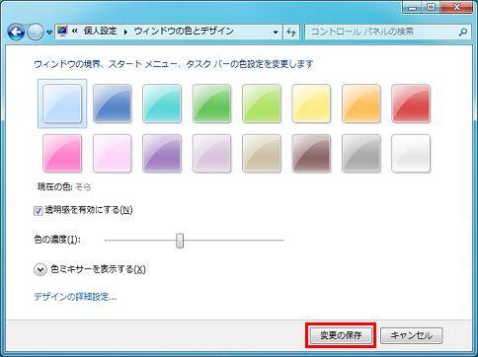Select the hot pink window color swatch
The image size is (478, 357).
[x=62, y=153]
